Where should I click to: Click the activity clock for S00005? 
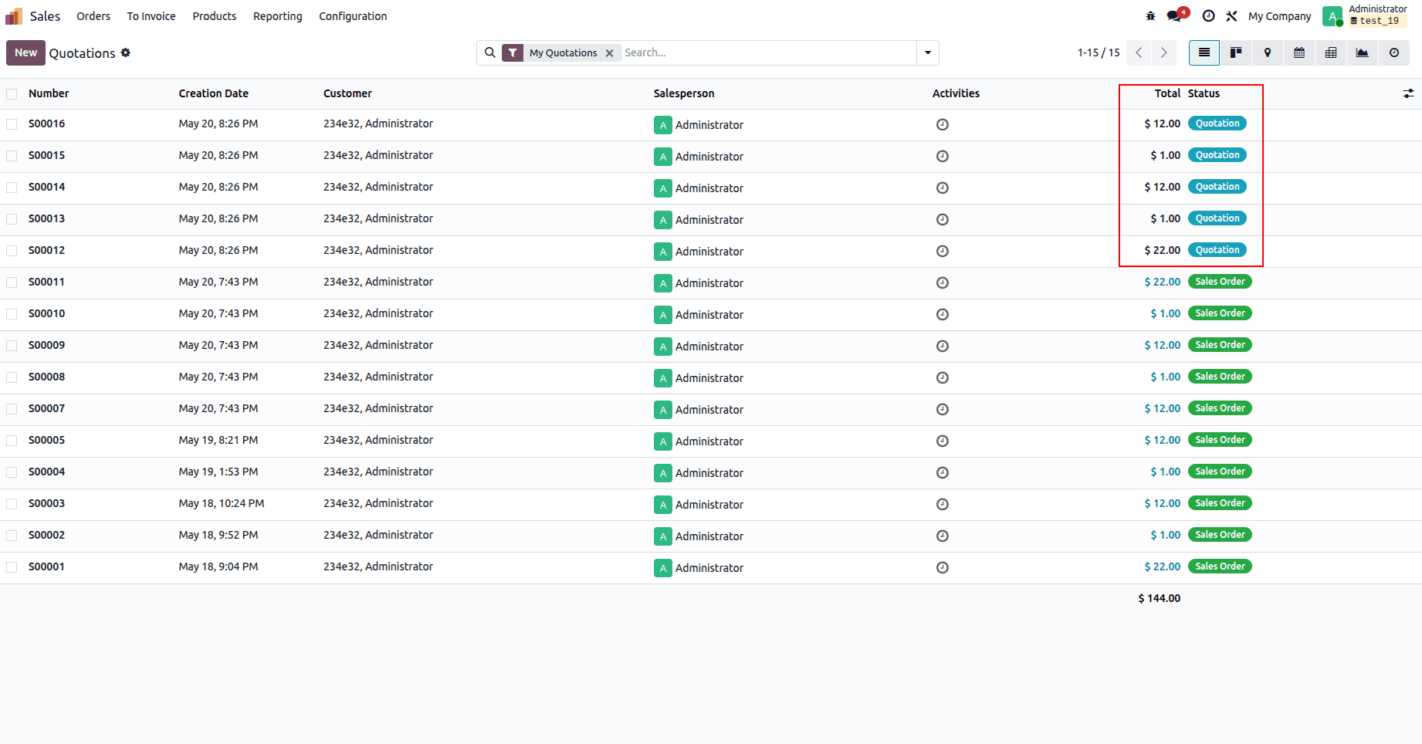coord(943,441)
